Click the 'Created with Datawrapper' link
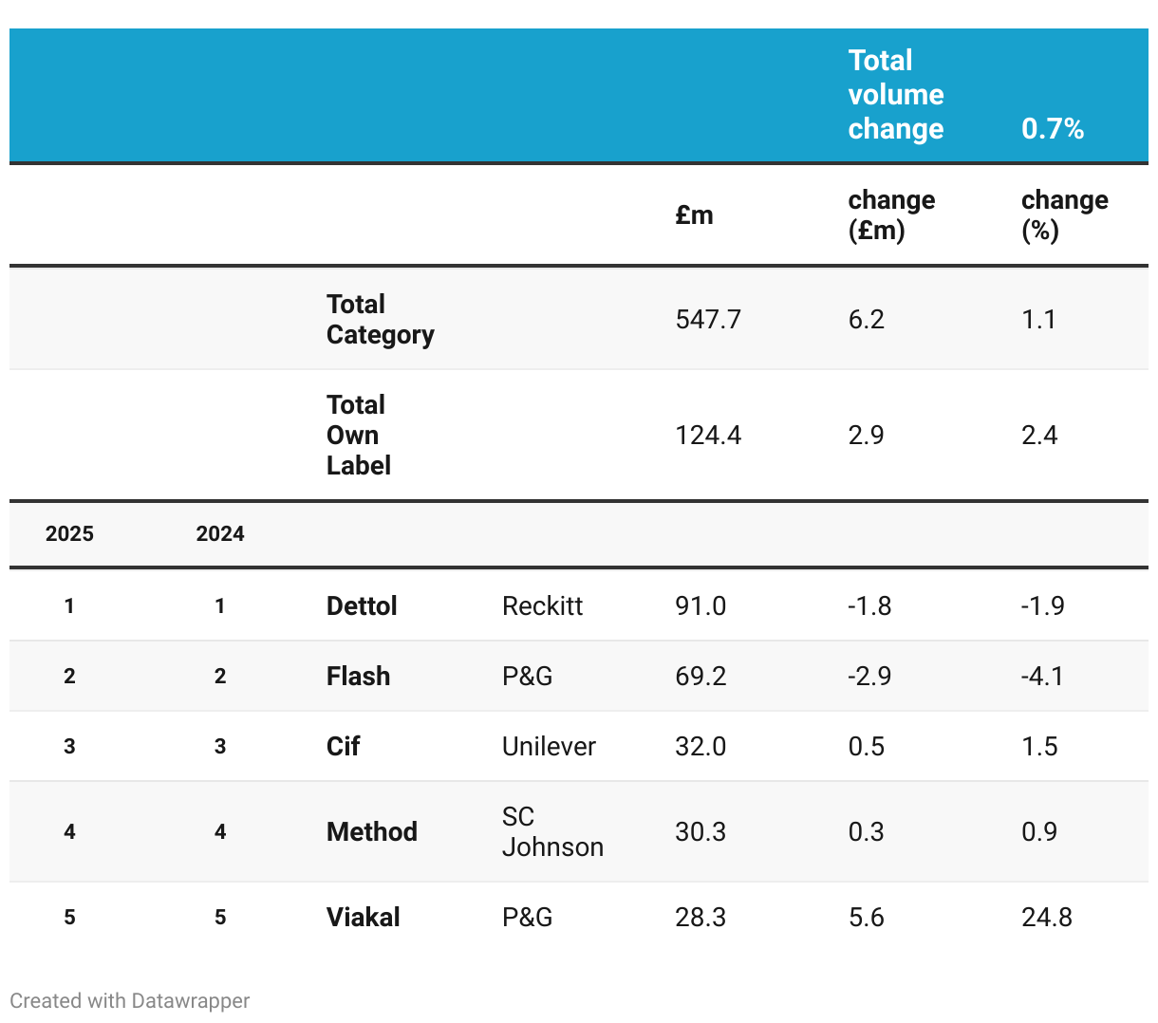 click(130, 1000)
